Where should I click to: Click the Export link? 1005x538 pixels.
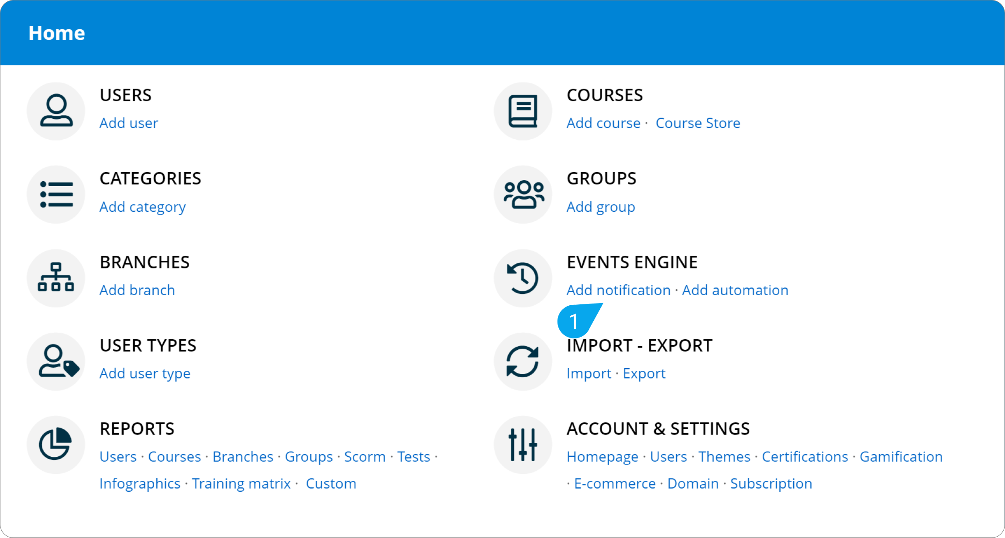tap(644, 374)
